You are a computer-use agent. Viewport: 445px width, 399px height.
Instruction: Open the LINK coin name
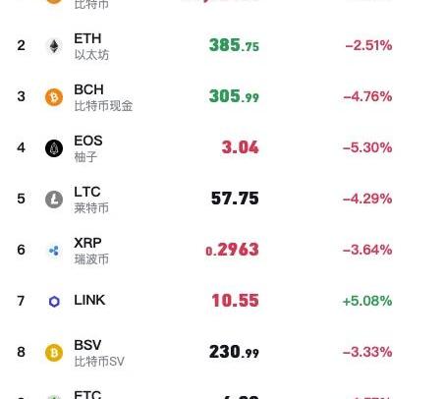(x=89, y=300)
